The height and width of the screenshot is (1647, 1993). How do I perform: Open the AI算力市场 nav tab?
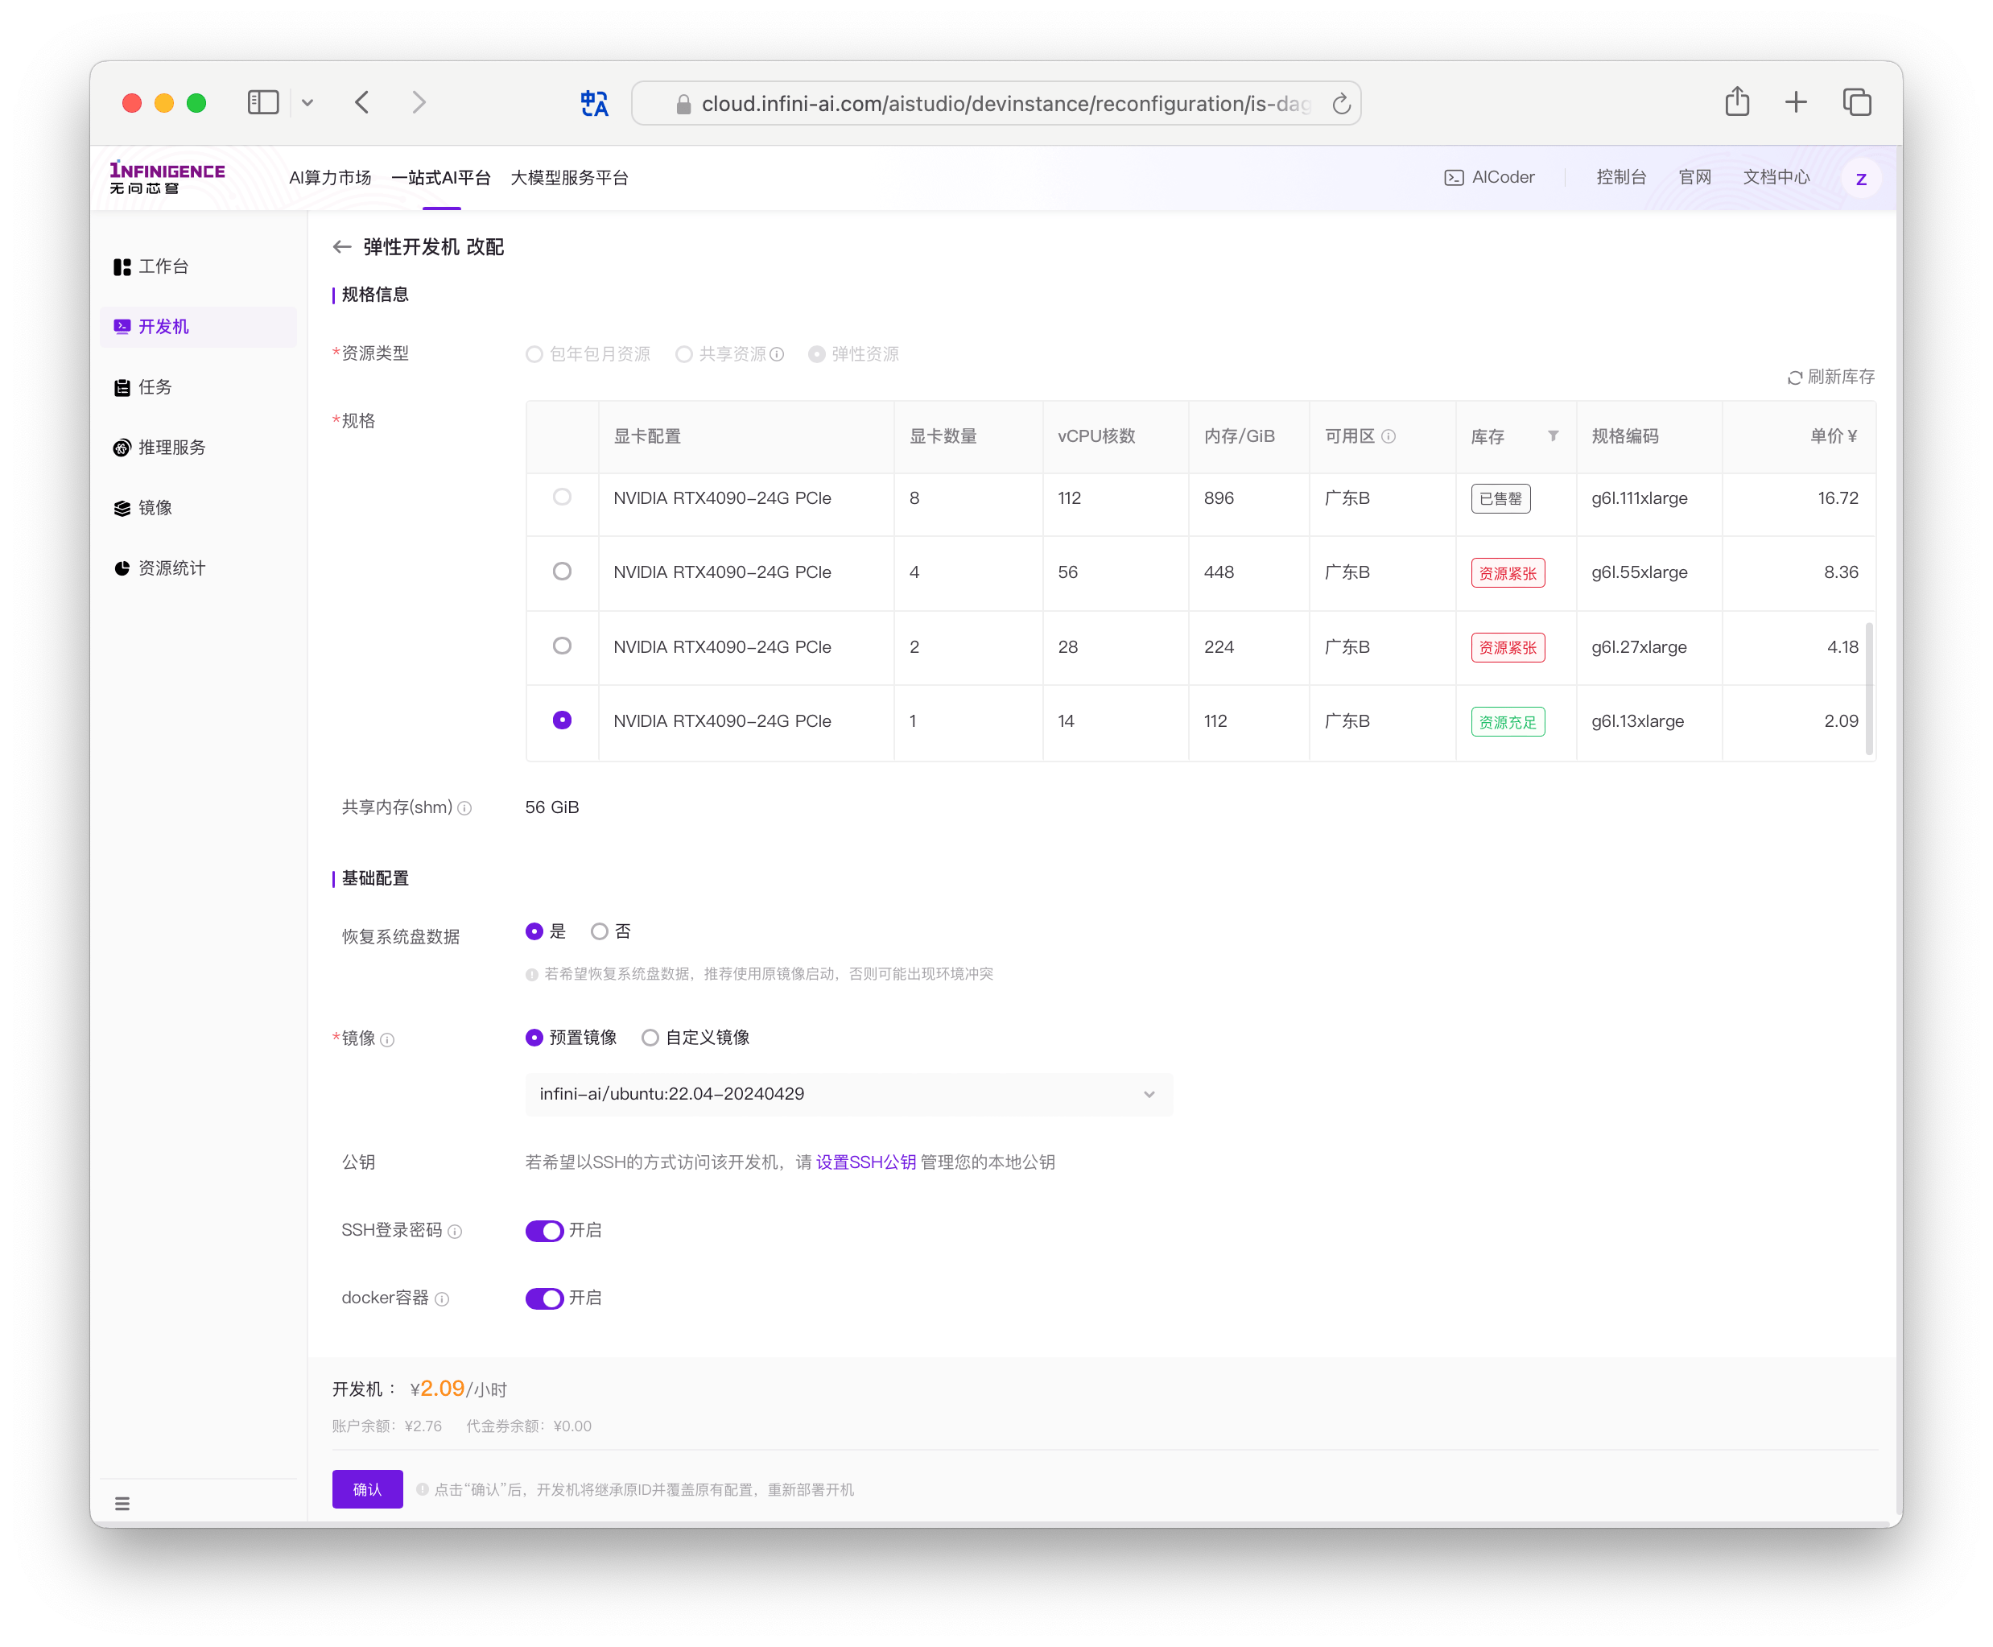pyautogui.click(x=330, y=177)
